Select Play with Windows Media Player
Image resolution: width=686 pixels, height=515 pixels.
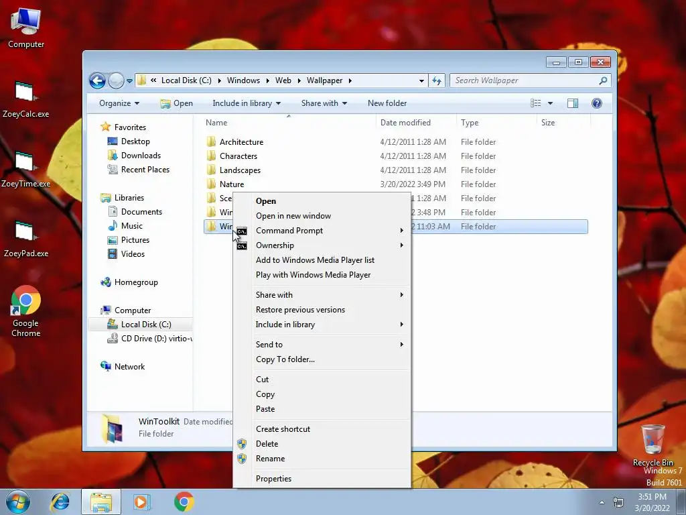(322, 275)
